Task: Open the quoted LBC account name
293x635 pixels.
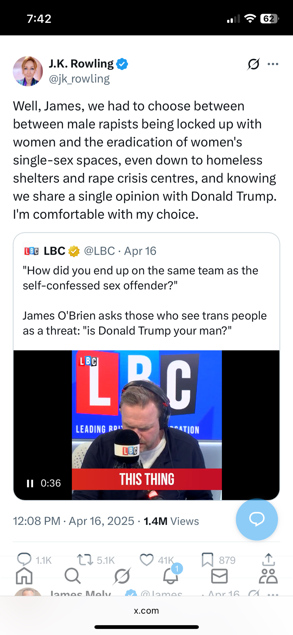Action: click(55, 251)
